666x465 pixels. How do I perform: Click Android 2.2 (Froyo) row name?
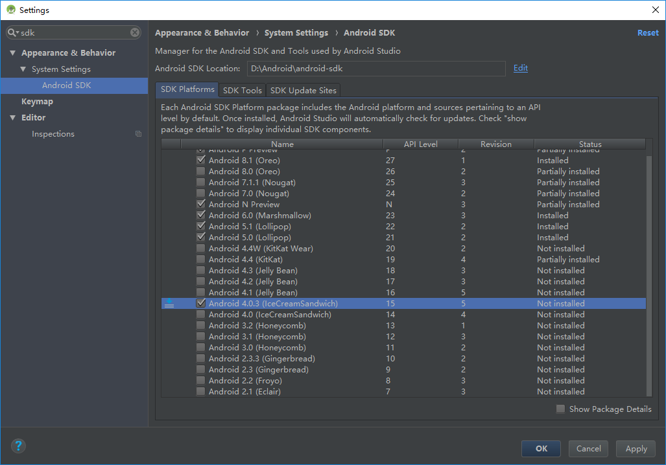point(245,381)
